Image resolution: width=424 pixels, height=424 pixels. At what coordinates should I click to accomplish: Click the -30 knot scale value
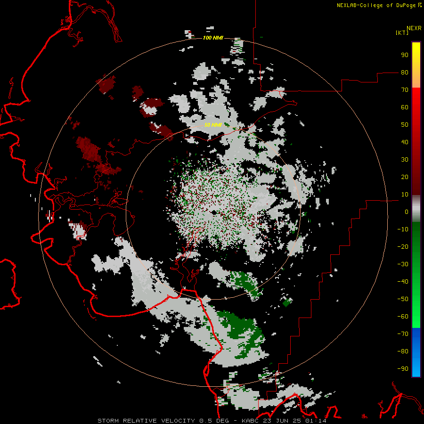tap(403, 264)
